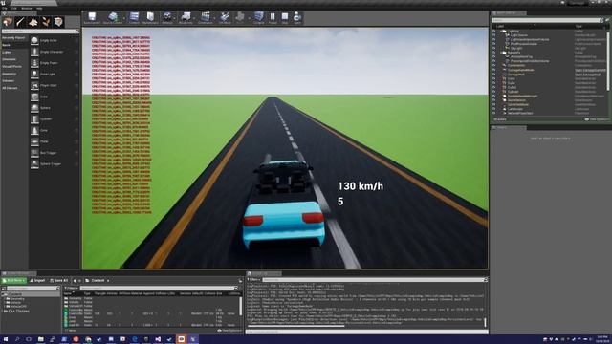
Task: Select the Player Start icon
Action: tap(34, 85)
